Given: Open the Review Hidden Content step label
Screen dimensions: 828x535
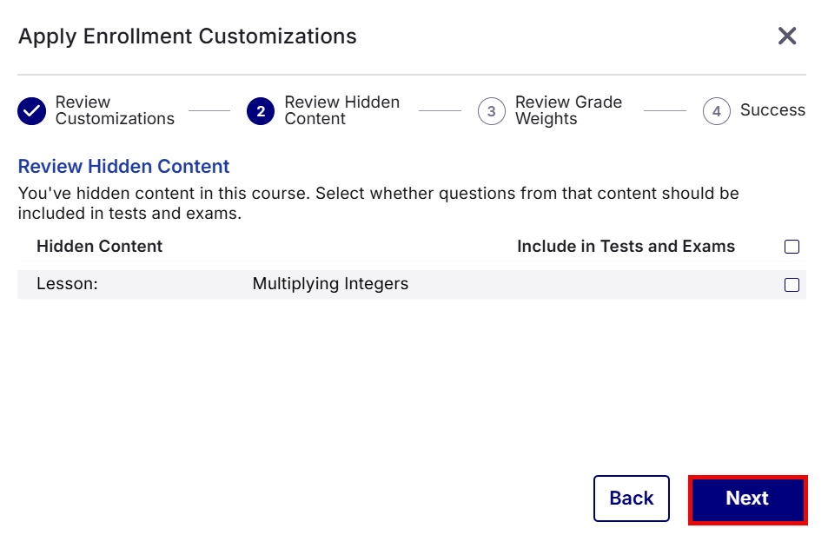Looking at the screenshot, I should (x=341, y=110).
